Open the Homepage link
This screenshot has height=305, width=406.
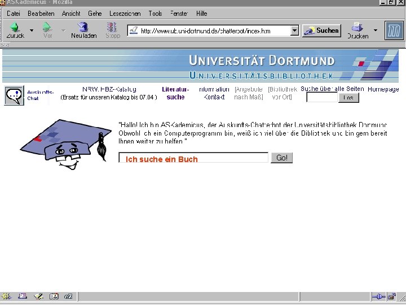pos(383,89)
